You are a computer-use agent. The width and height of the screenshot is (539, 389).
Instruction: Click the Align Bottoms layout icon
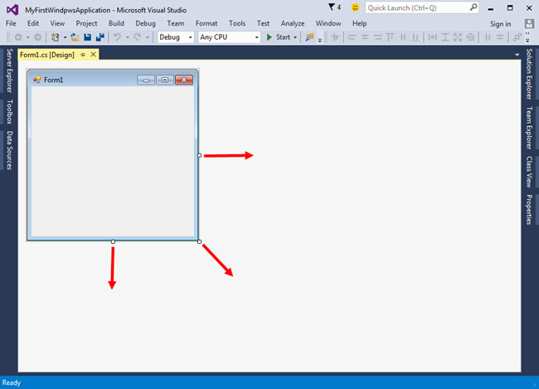(x=415, y=37)
